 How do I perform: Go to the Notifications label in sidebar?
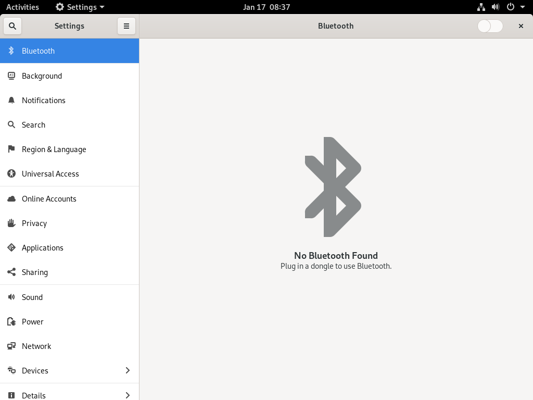coord(44,101)
